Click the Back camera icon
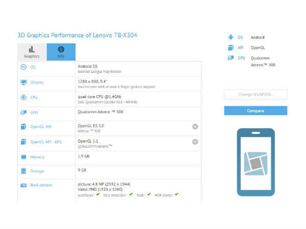 click(23, 185)
